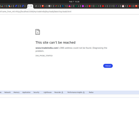139x139 pixels.
Task: Select the Security devtools tab
Action: pos(36,92)
